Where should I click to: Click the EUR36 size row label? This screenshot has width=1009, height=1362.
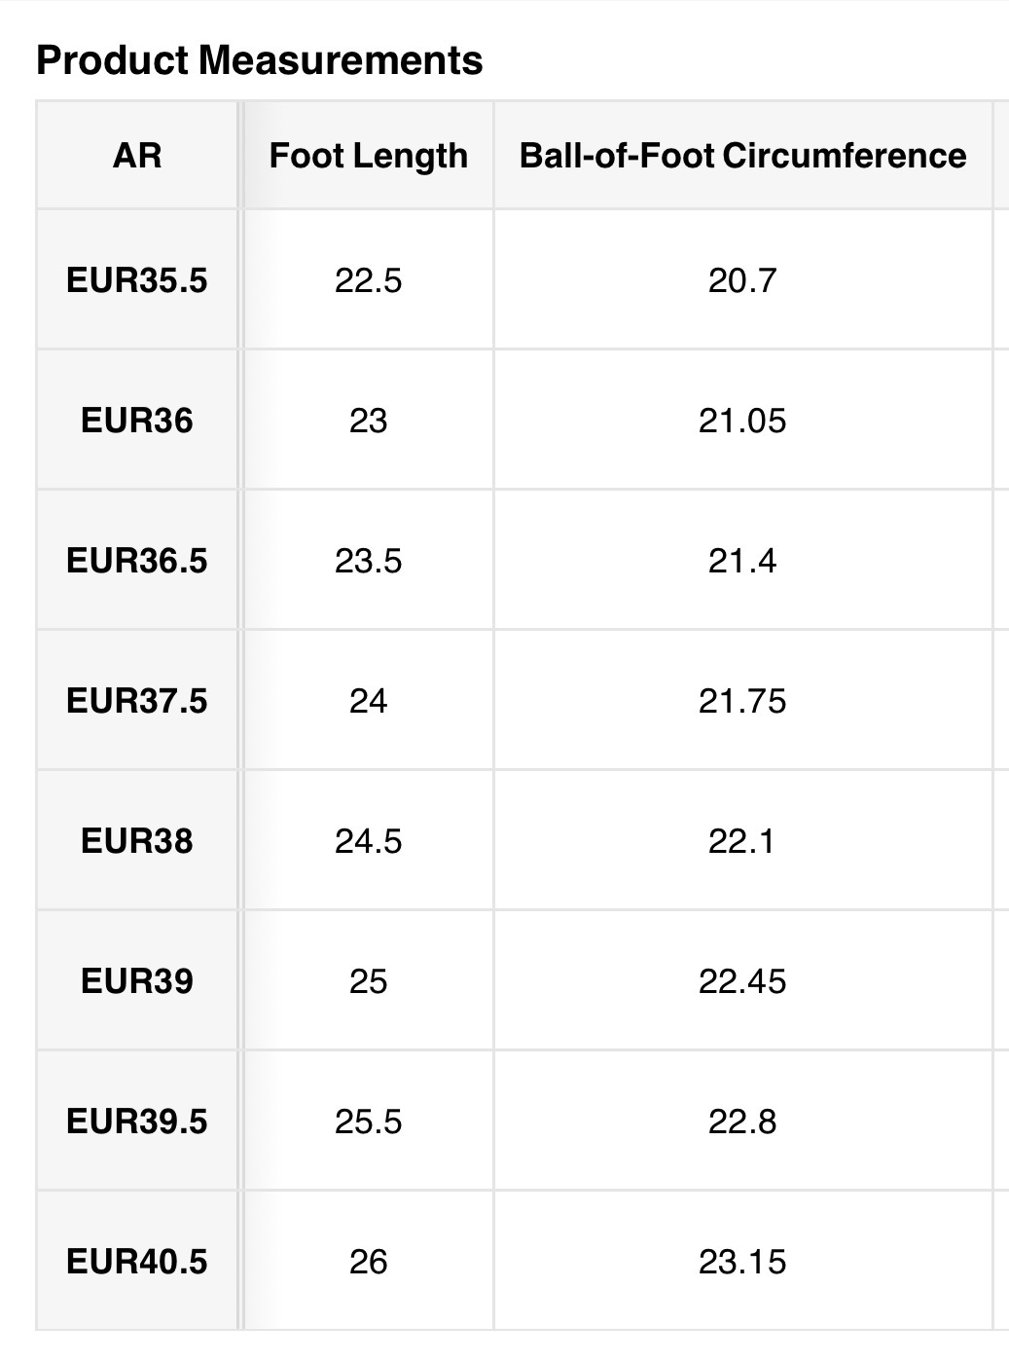pos(137,422)
